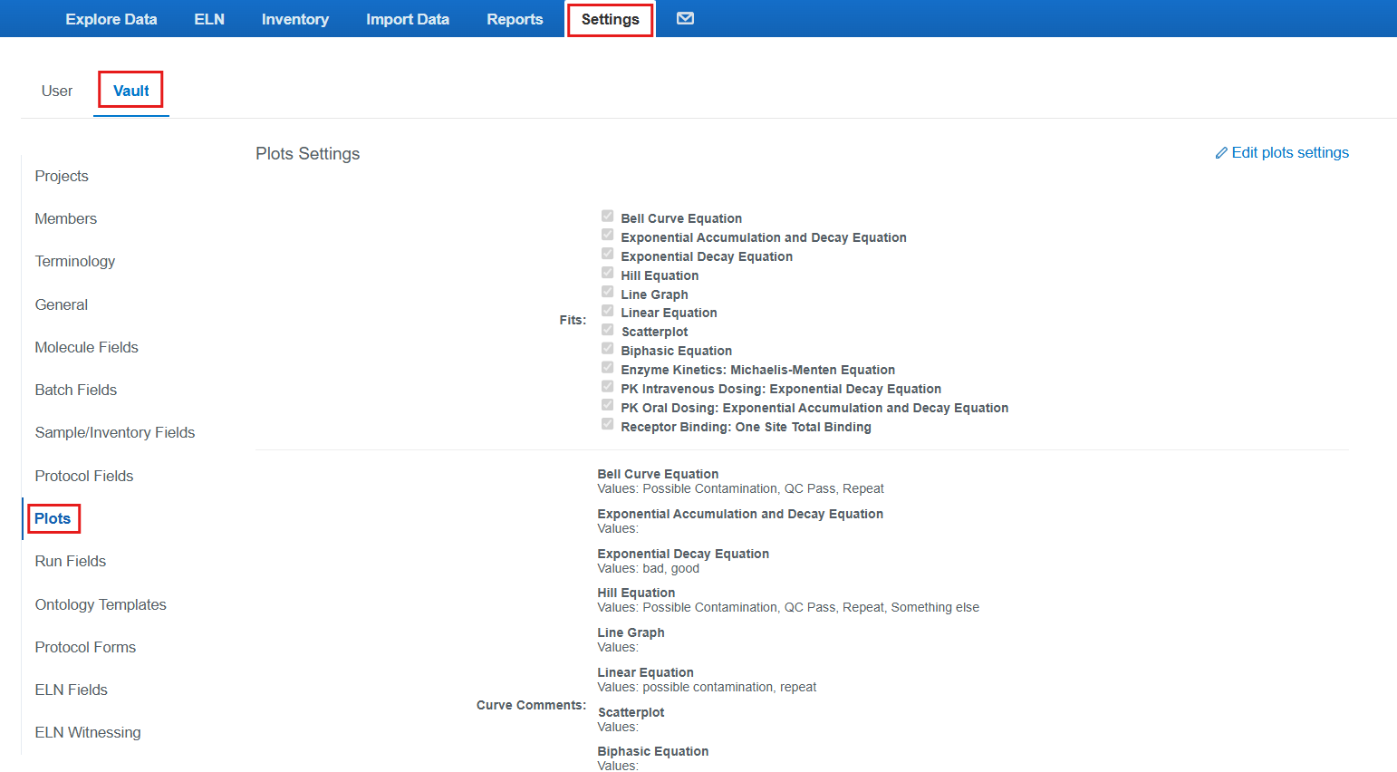Click the pencil icon beside Edit plots settings
1397x772 pixels.
(1221, 153)
